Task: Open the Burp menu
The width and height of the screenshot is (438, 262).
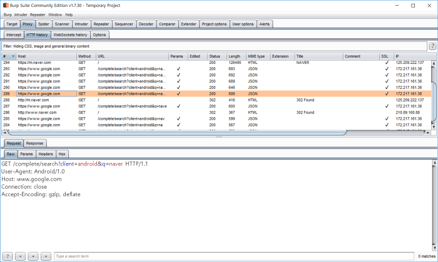Action: 8,14
